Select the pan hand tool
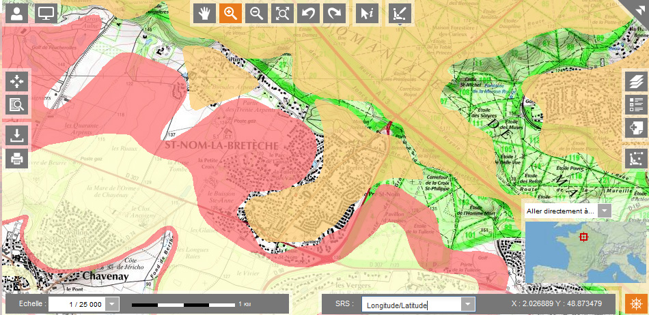 point(204,13)
